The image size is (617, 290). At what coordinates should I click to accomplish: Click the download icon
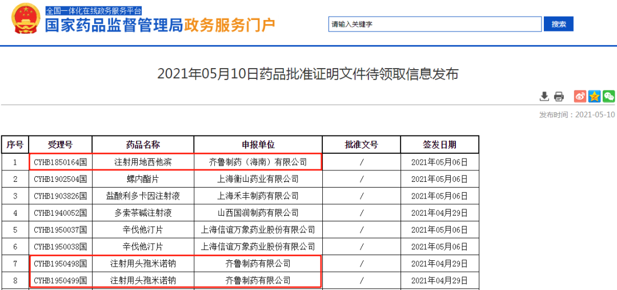[544, 96]
